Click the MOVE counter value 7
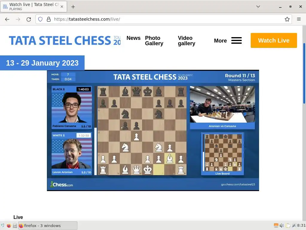The height and width of the screenshot is (230, 306). point(68,75)
